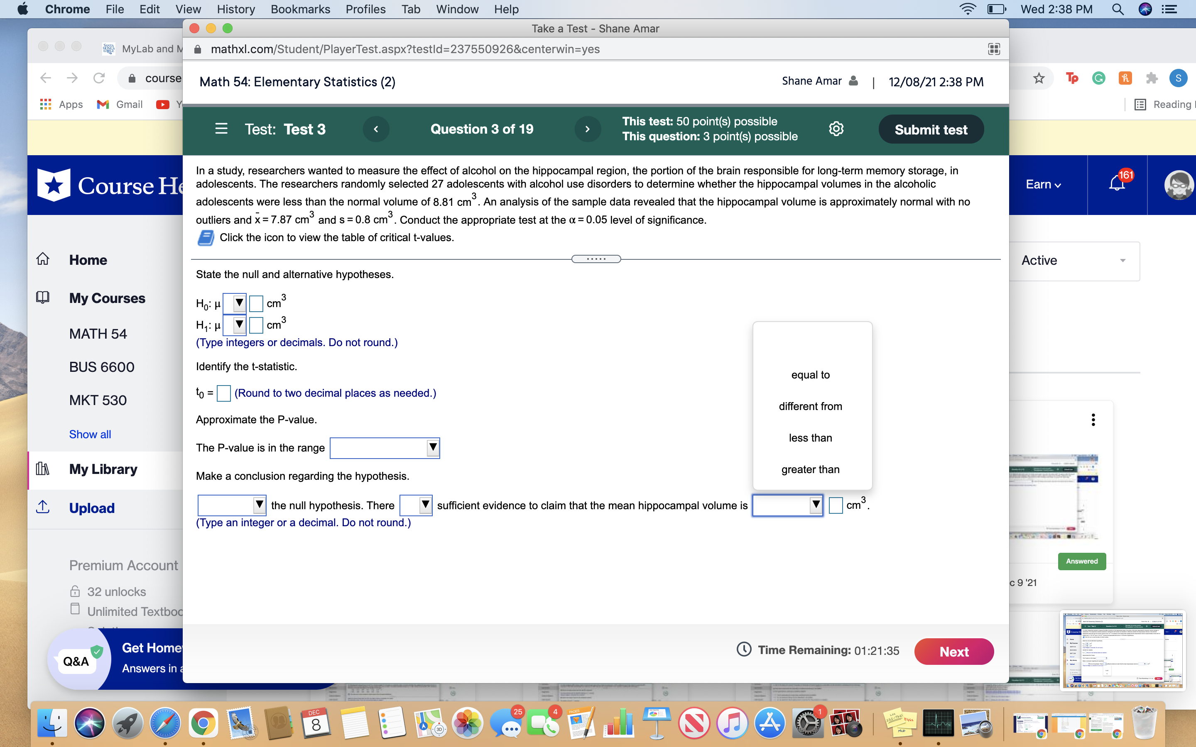
Task: Click the Show all link
Action: click(x=89, y=434)
